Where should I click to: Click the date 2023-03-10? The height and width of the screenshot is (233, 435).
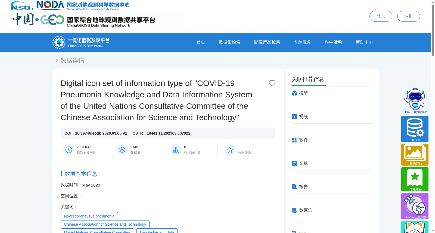click(85, 147)
